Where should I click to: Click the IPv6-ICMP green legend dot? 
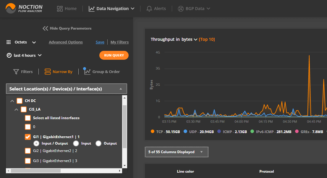[252, 131]
